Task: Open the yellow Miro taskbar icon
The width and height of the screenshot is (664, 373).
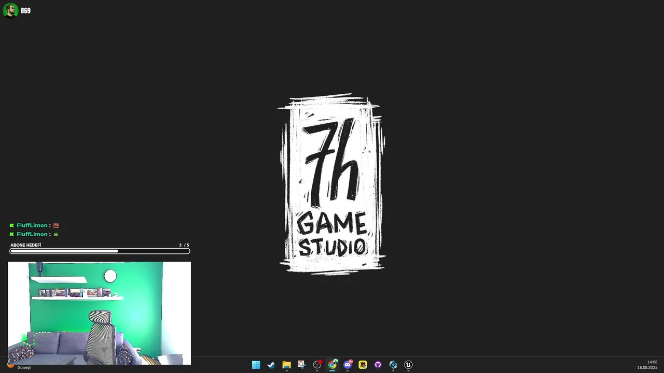Action: 363,365
